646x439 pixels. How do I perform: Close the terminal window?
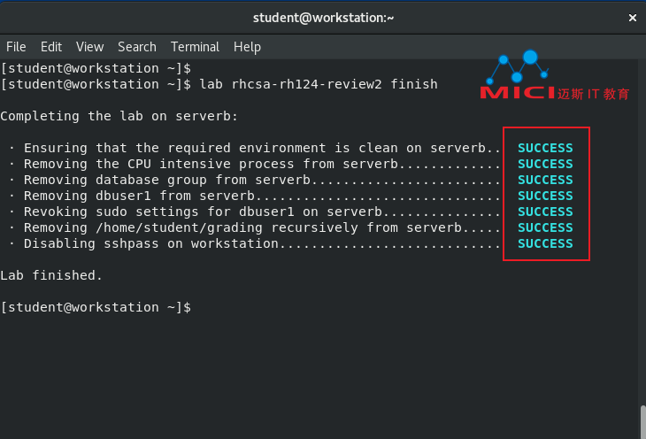pos(633,18)
